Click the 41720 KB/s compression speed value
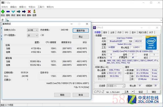 36,48
